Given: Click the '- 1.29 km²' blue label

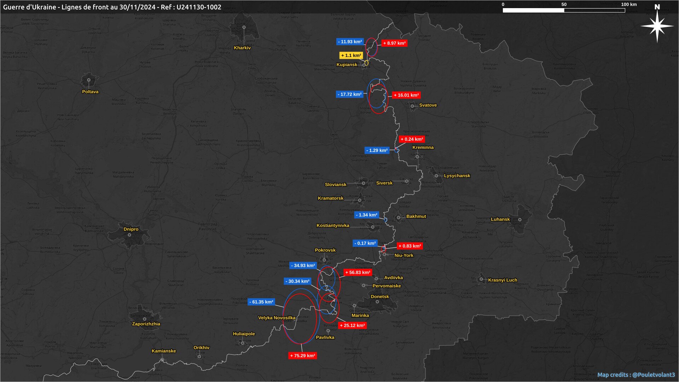Looking at the screenshot, I should tap(377, 150).
